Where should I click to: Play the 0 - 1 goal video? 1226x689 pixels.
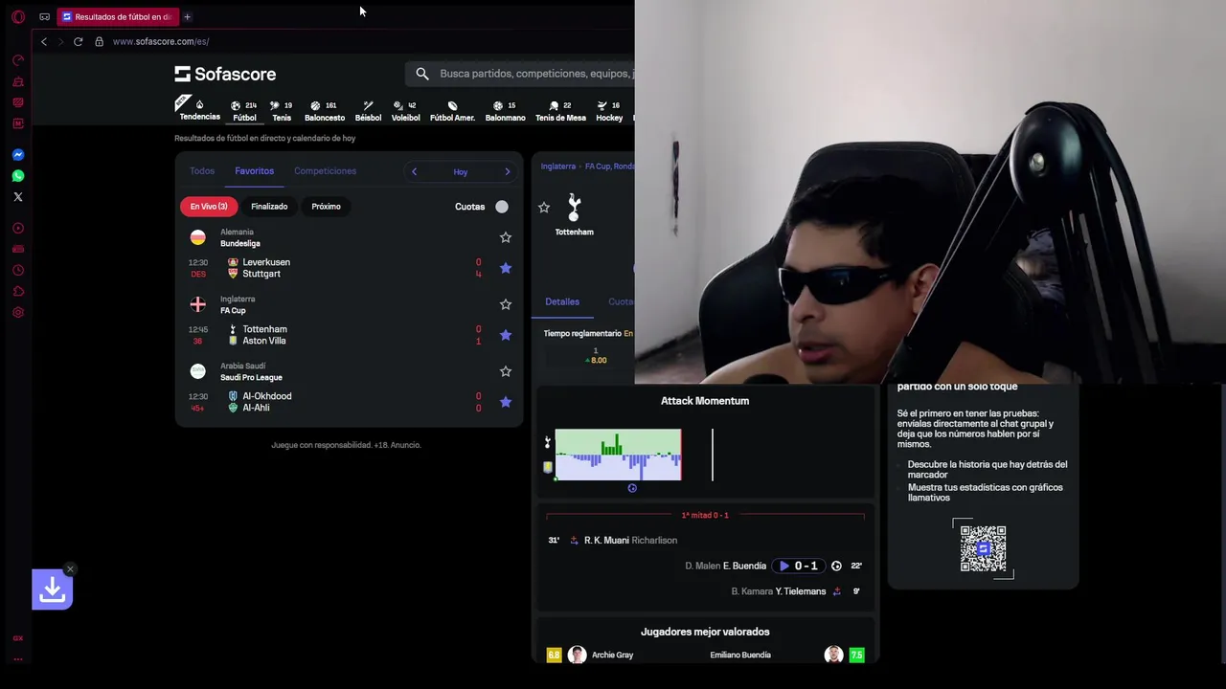click(797, 566)
